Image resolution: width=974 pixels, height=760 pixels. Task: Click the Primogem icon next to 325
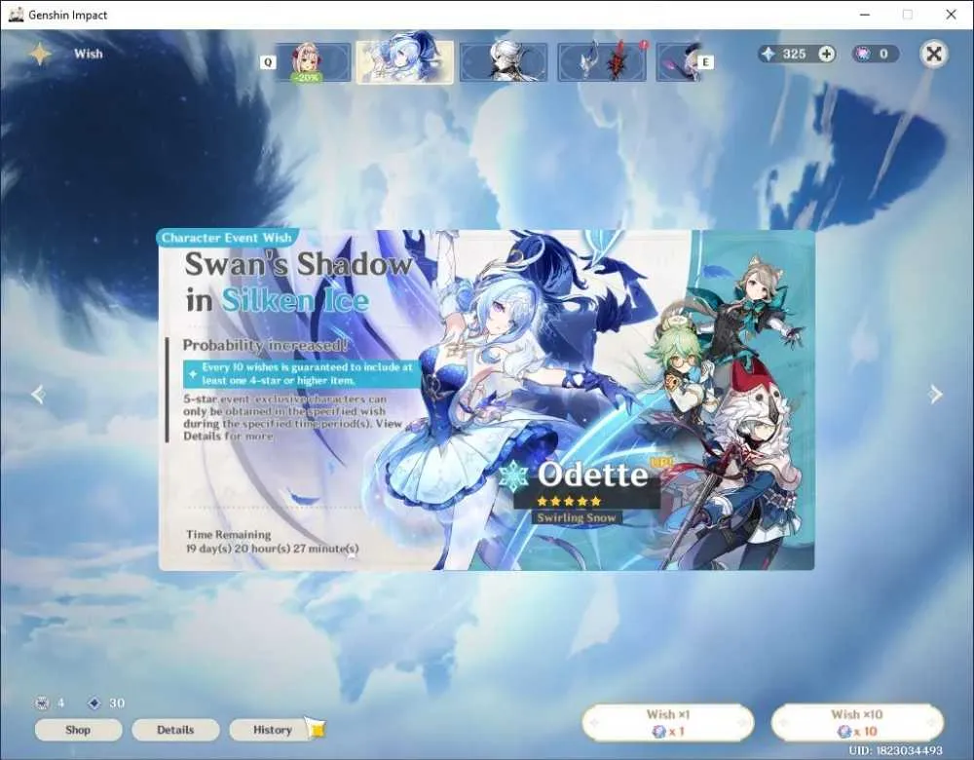point(769,54)
